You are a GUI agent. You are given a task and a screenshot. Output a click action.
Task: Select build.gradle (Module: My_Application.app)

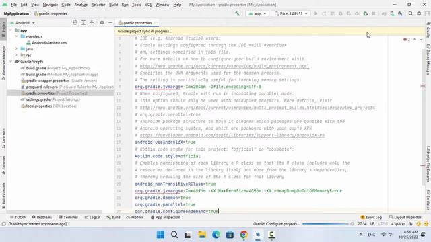point(59,74)
